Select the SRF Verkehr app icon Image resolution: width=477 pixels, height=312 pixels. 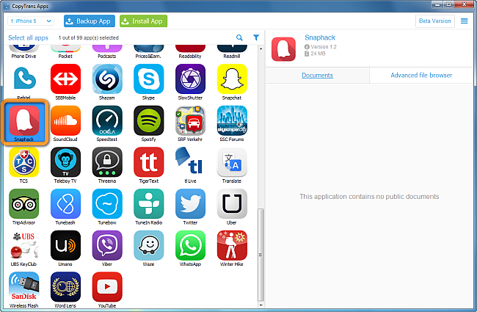tap(190, 120)
